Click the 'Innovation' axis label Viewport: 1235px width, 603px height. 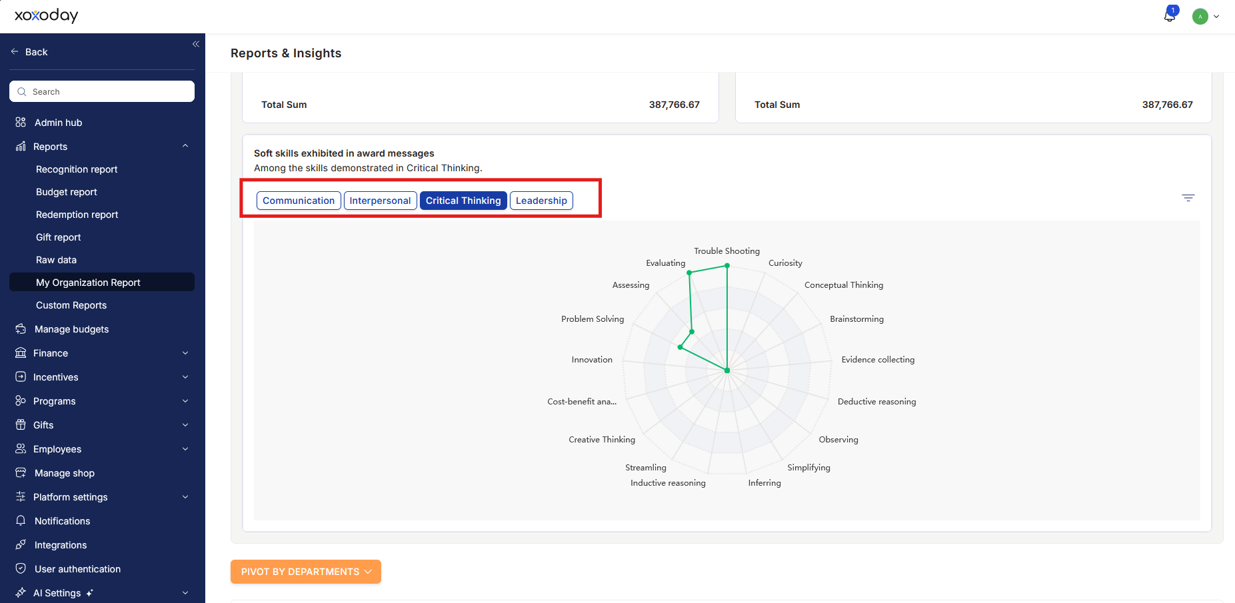592,360
